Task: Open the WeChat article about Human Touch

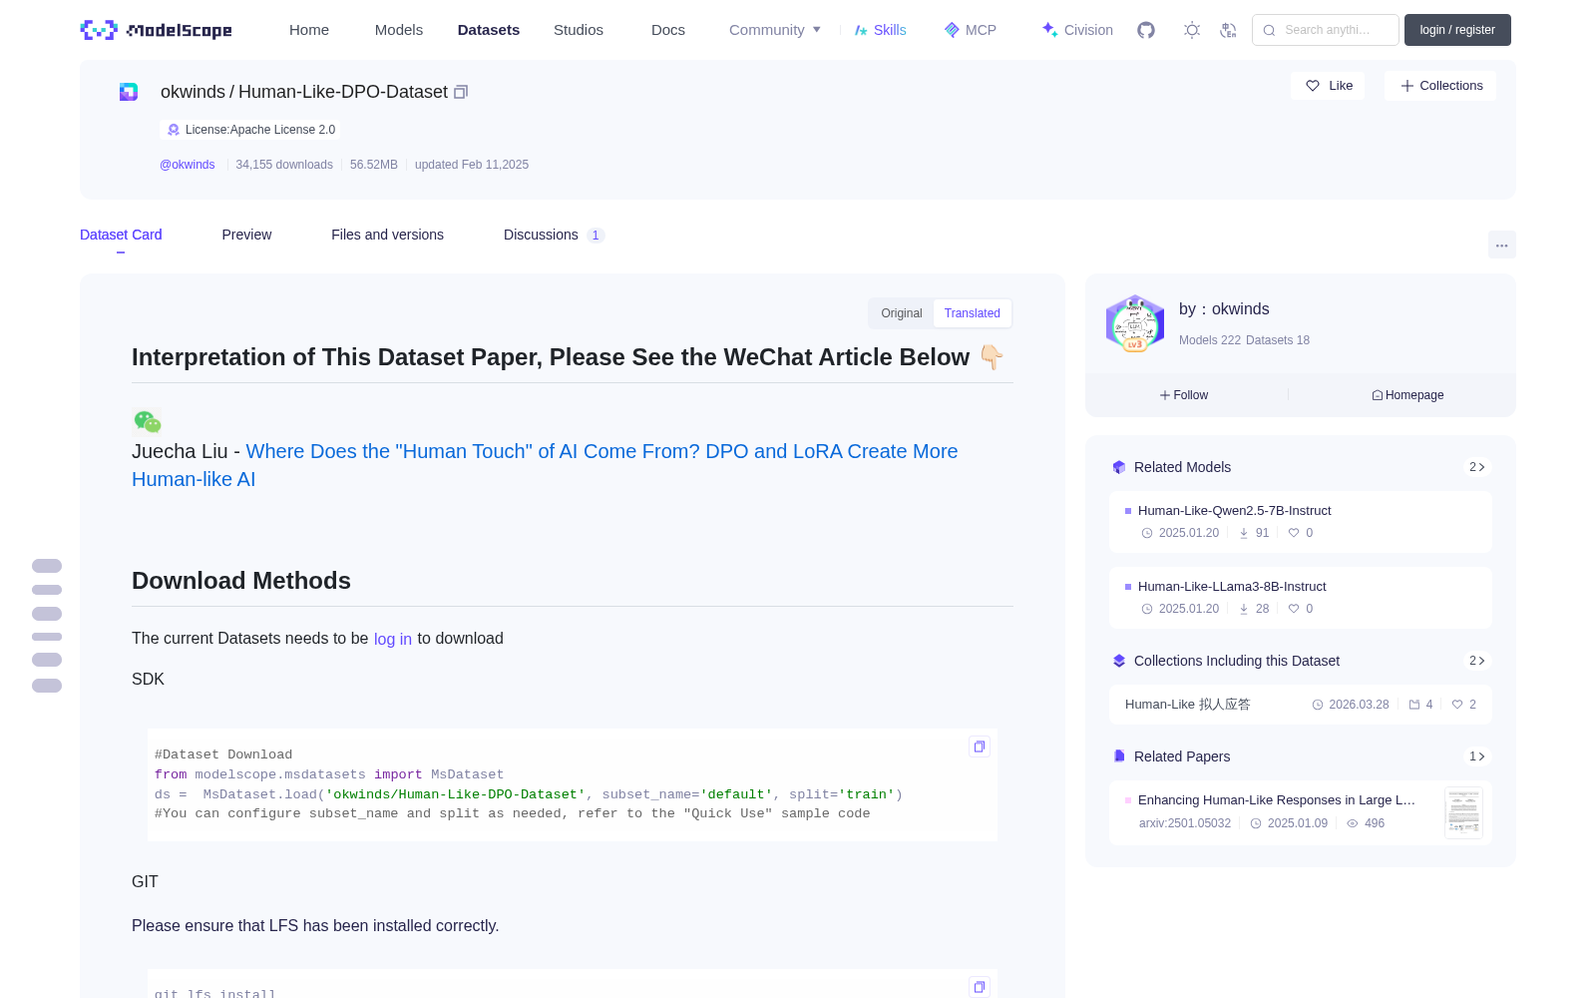Action: point(545,465)
